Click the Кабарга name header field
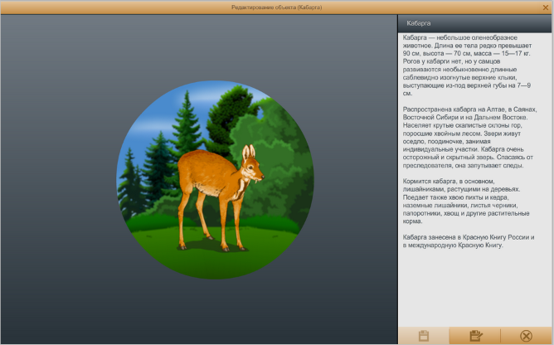Image resolution: width=554 pixels, height=345 pixels. tap(419, 23)
